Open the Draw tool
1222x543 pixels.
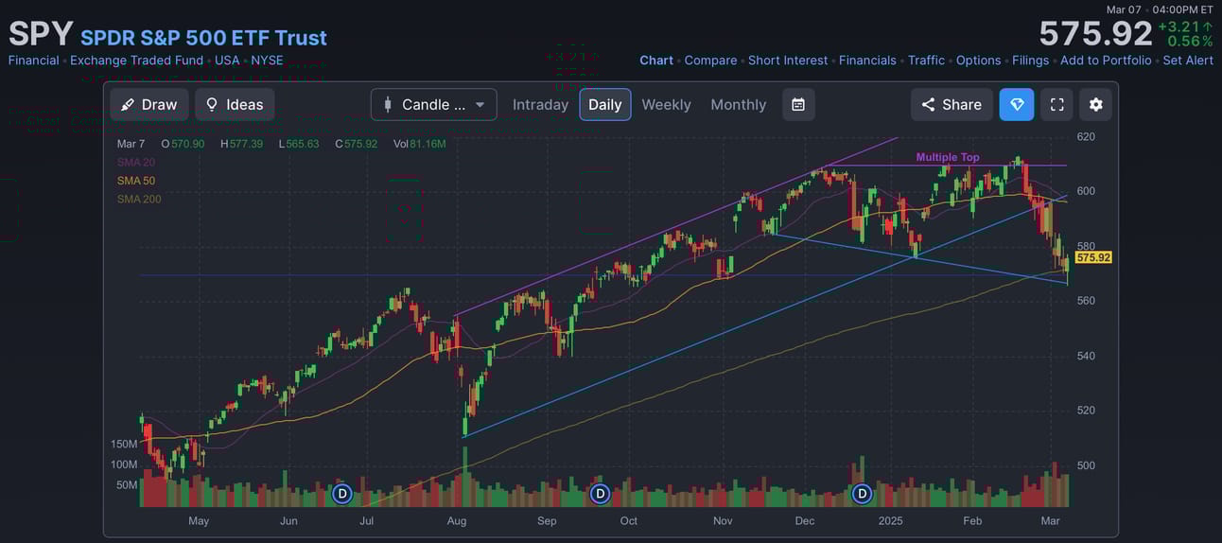tap(149, 104)
